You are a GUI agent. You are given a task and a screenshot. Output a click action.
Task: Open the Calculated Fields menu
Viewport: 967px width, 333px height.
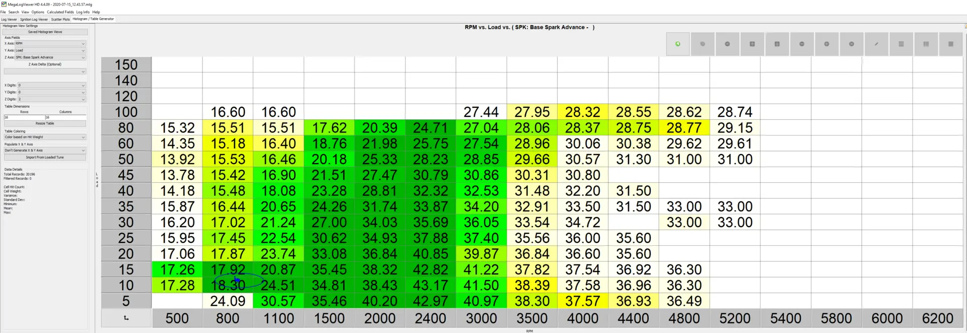(x=60, y=12)
